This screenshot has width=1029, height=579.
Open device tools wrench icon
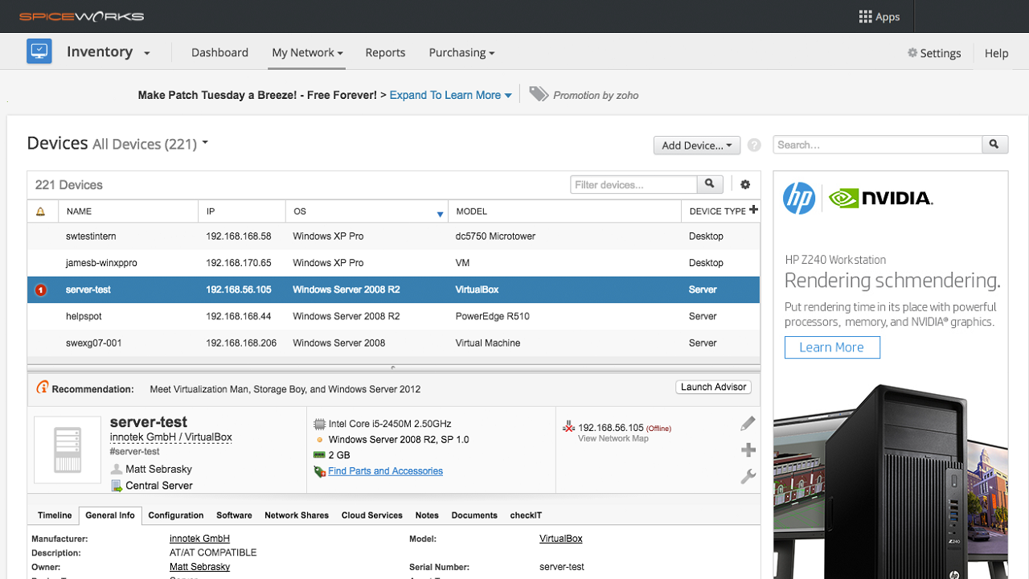[748, 476]
